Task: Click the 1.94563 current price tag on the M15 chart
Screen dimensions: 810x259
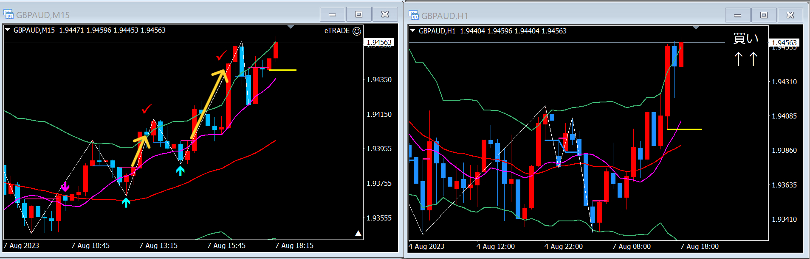Action: click(x=379, y=42)
